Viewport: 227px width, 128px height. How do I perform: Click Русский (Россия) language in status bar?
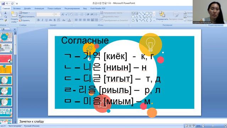pyautogui.click(x=32, y=126)
